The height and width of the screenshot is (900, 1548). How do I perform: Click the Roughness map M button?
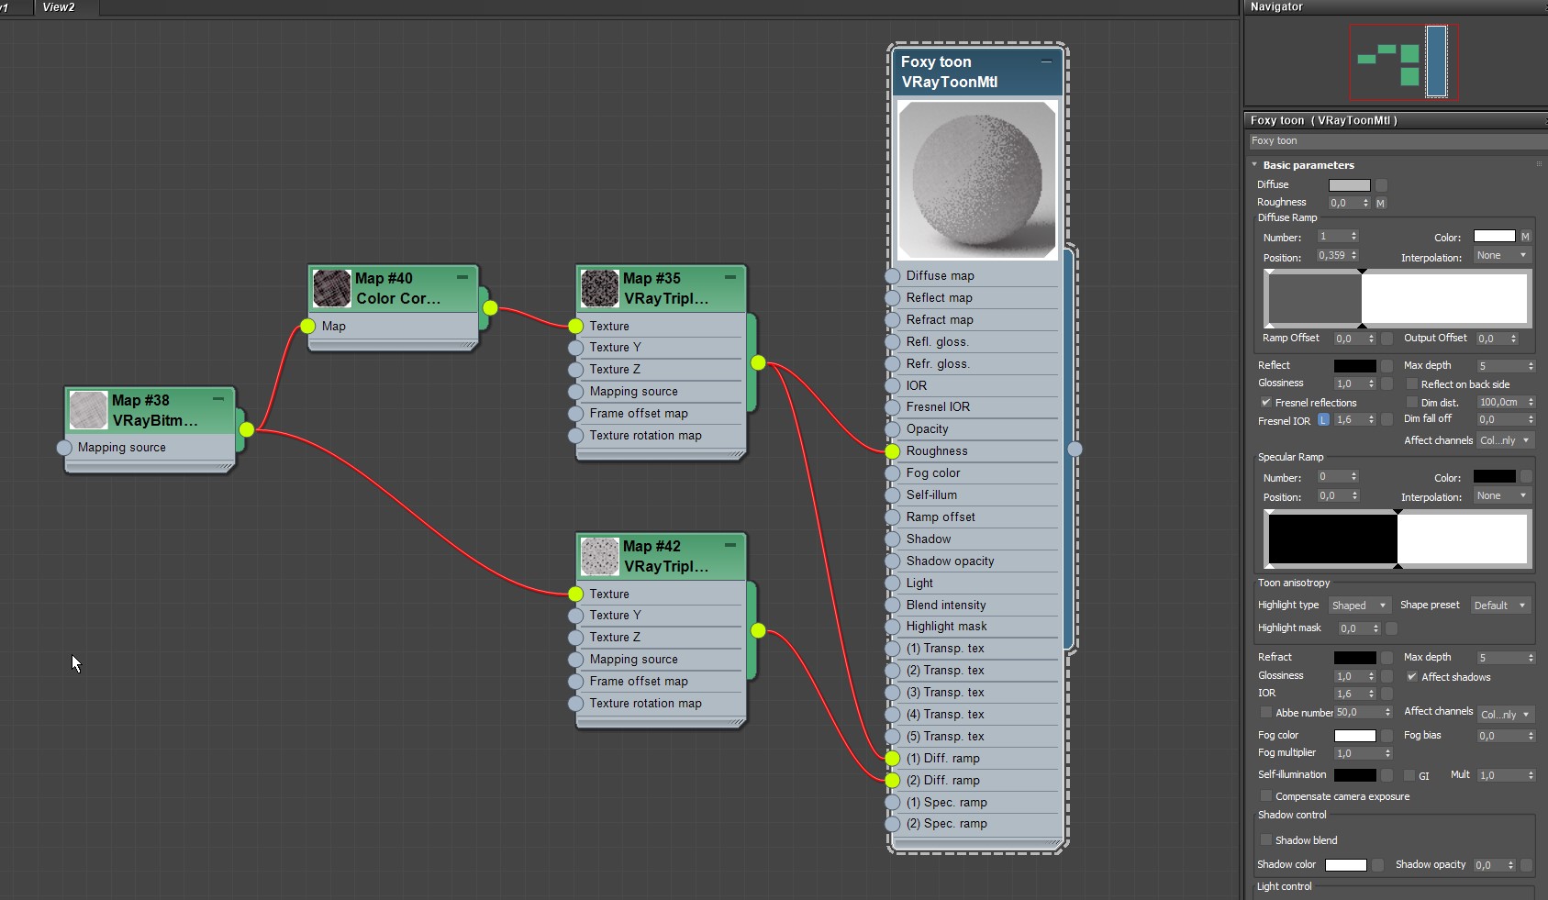point(1380,203)
